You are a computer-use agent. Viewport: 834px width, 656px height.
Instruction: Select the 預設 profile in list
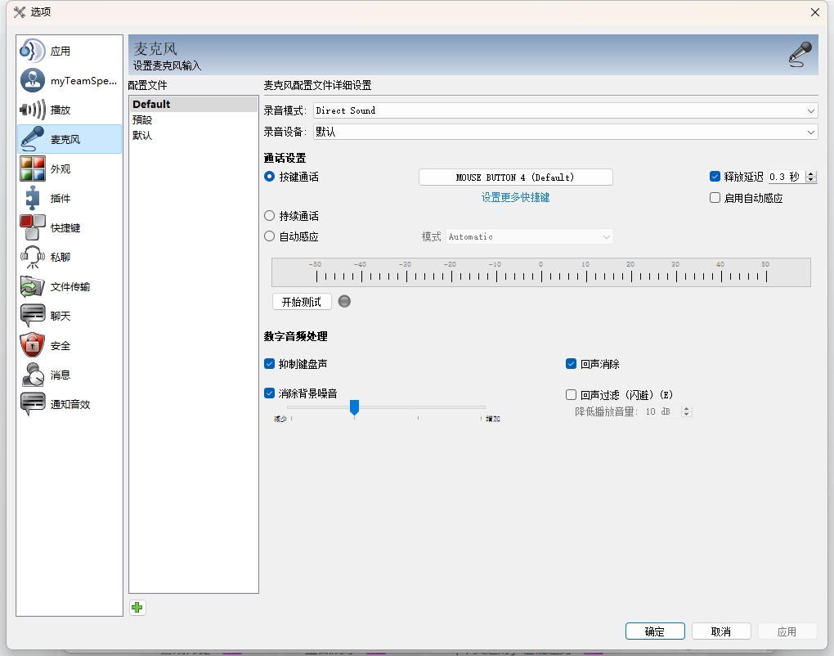(x=142, y=119)
